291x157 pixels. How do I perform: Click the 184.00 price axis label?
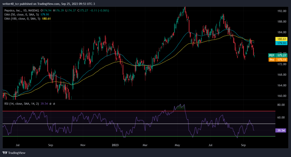[x=282, y=32]
